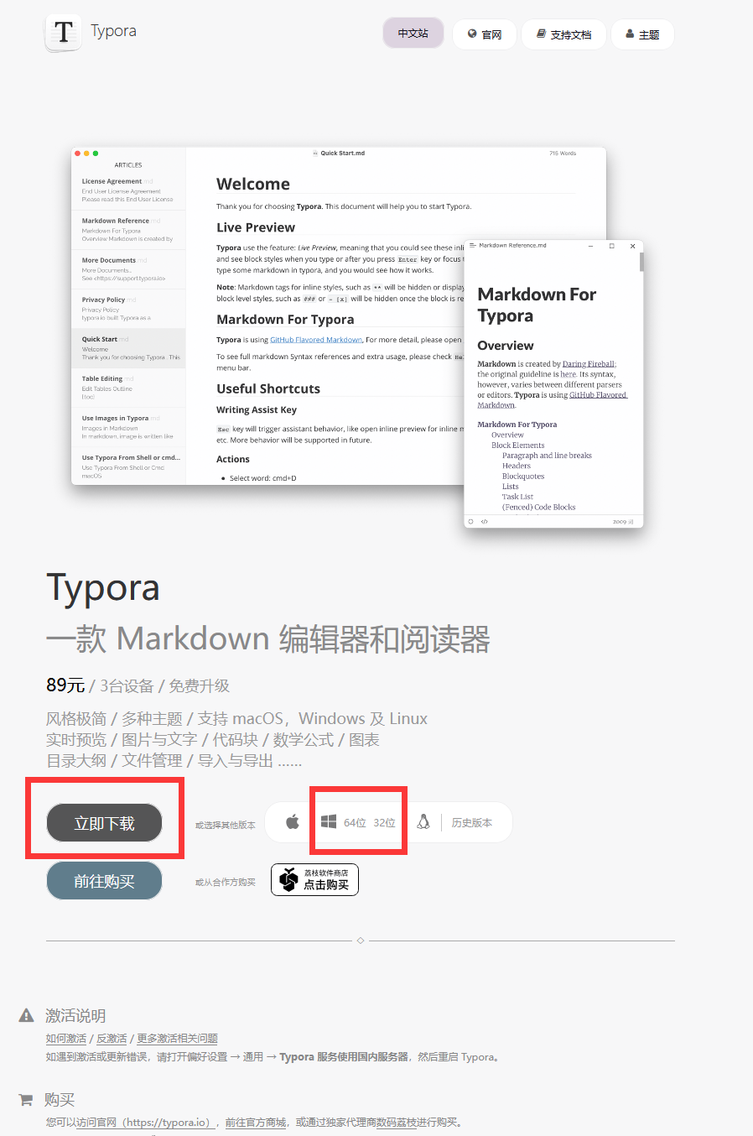Open the 支持文档 nav item
Image resolution: width=753 pixels, height=1136 pixels.
(563, 34)
